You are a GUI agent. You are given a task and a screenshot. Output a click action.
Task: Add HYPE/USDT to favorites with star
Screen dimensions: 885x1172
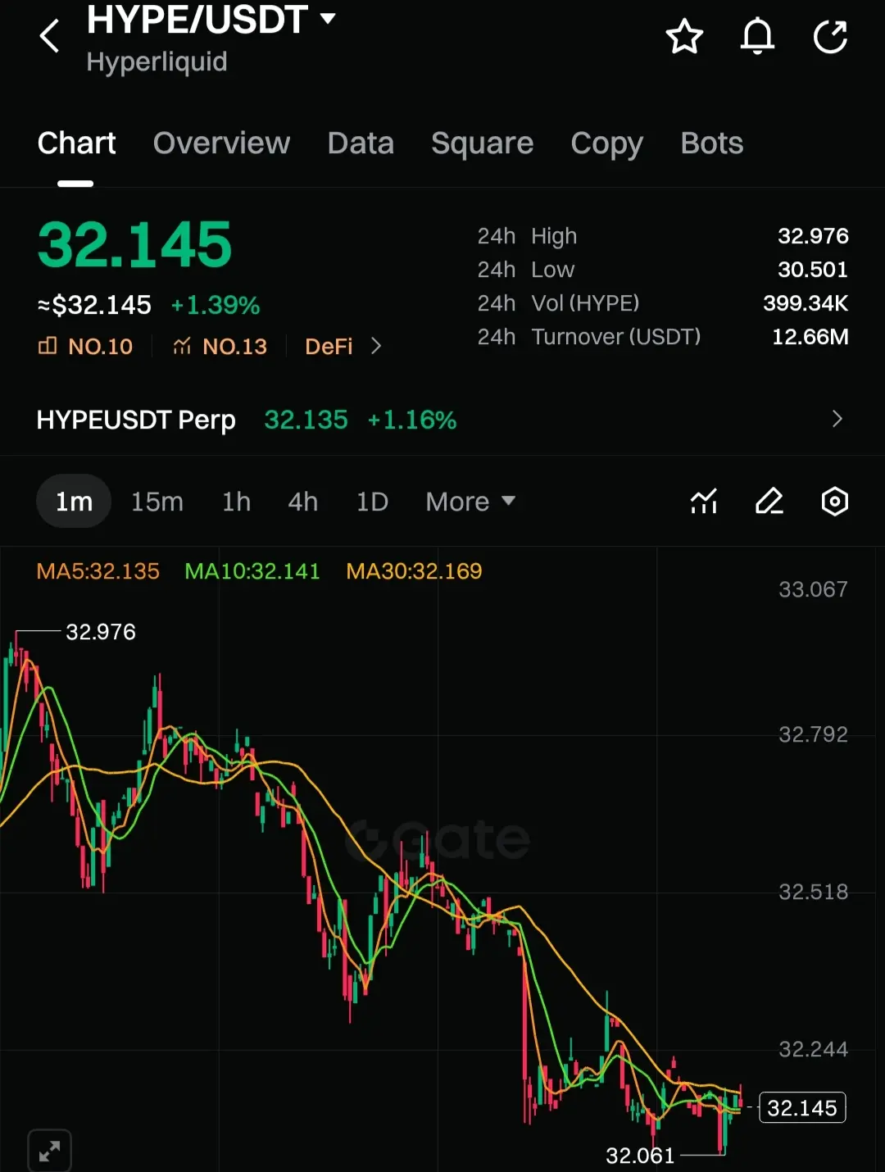684,37
